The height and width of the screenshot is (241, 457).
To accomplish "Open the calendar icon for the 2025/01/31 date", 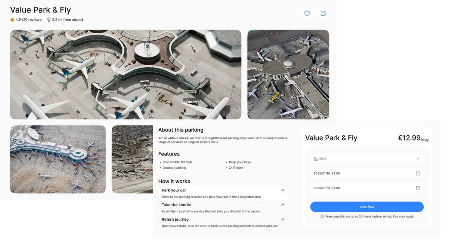I will 419,188.
